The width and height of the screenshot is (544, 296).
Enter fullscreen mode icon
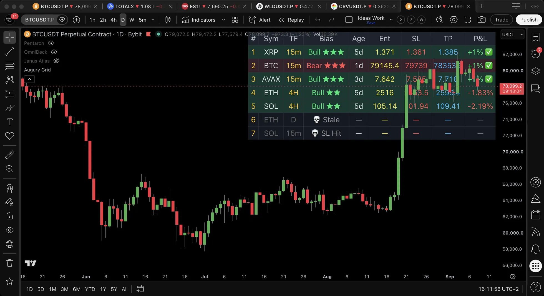pos(468,20)
